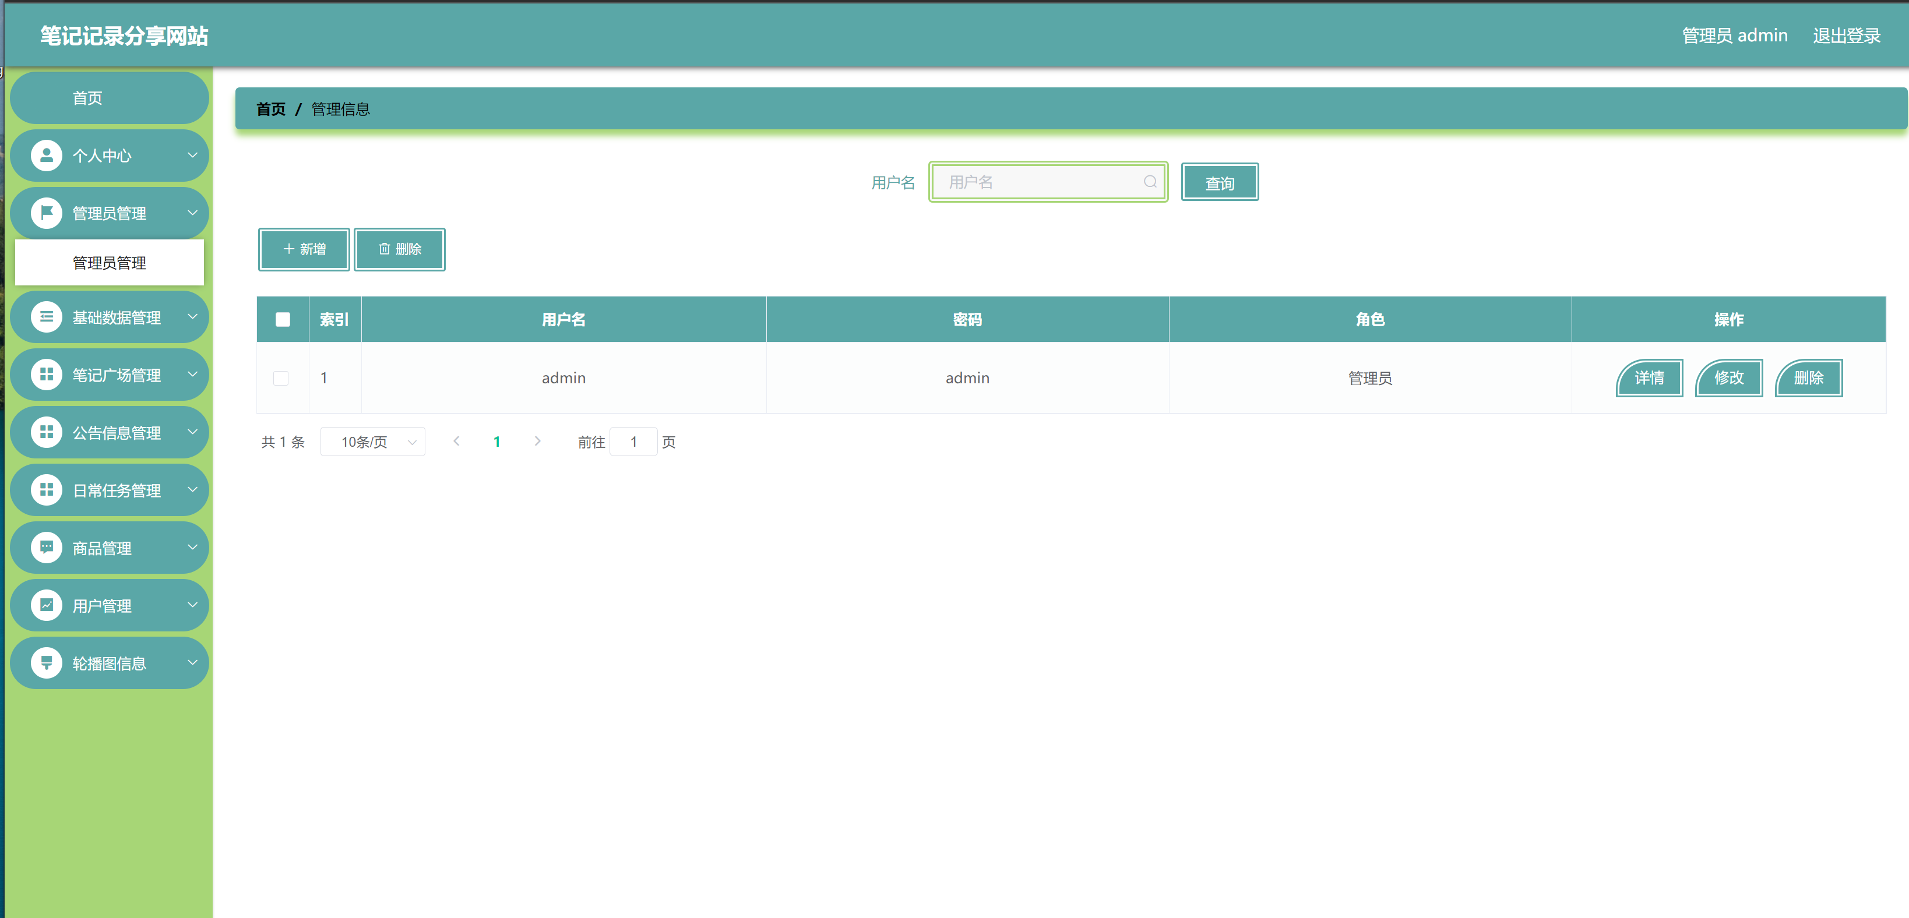Check the checkbox for the admin row
The width and height of the screenshot is (1909, 918).
(281, 378)
